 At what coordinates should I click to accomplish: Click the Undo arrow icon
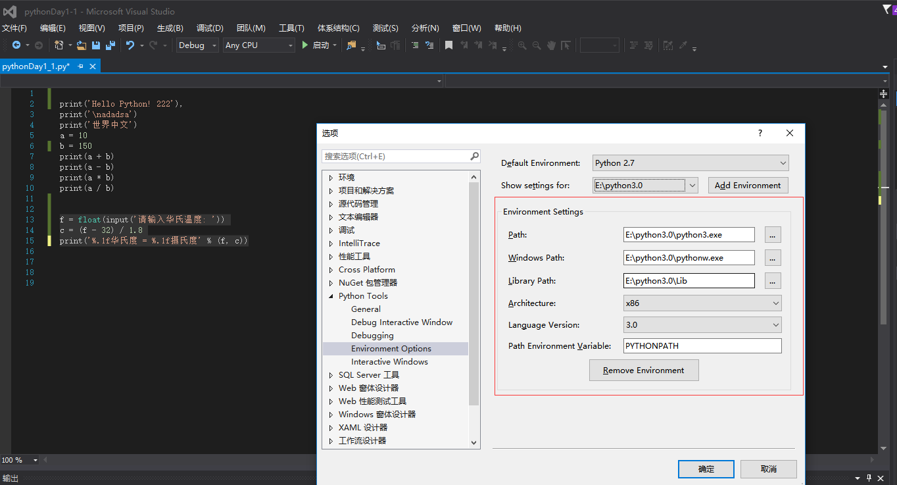coord(131,45)
